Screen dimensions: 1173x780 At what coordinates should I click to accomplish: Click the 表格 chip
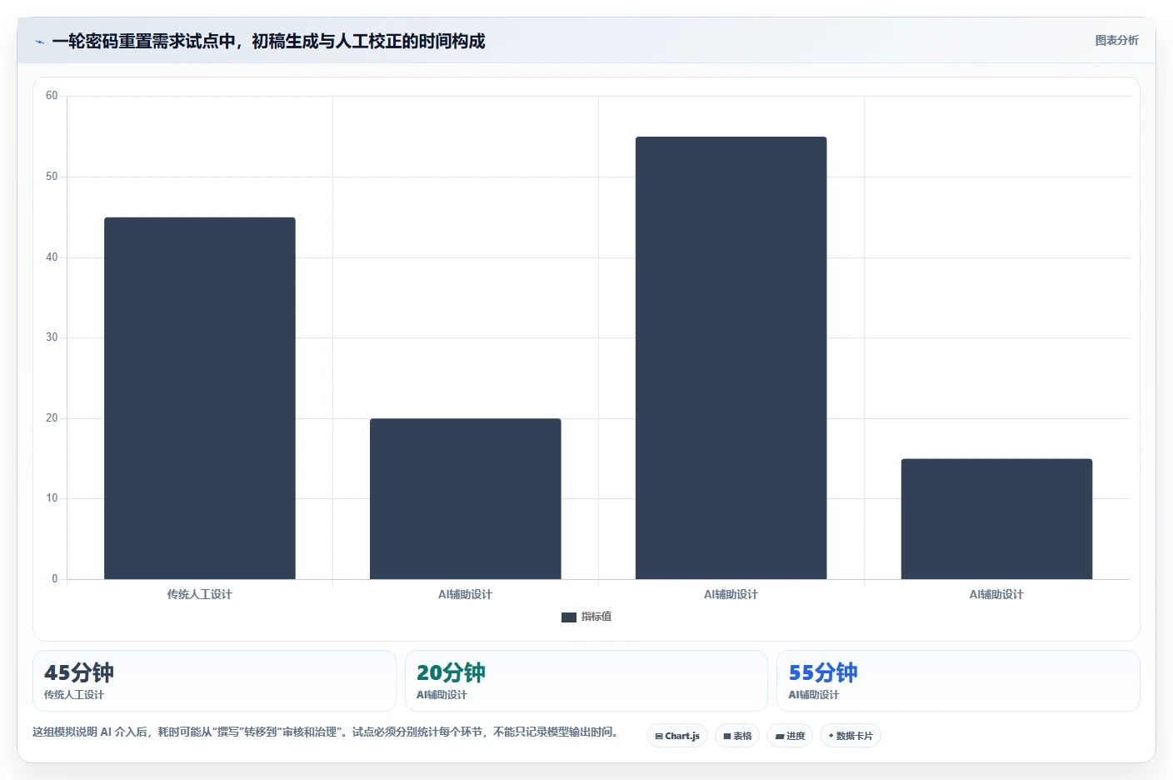tap(737, 736)
